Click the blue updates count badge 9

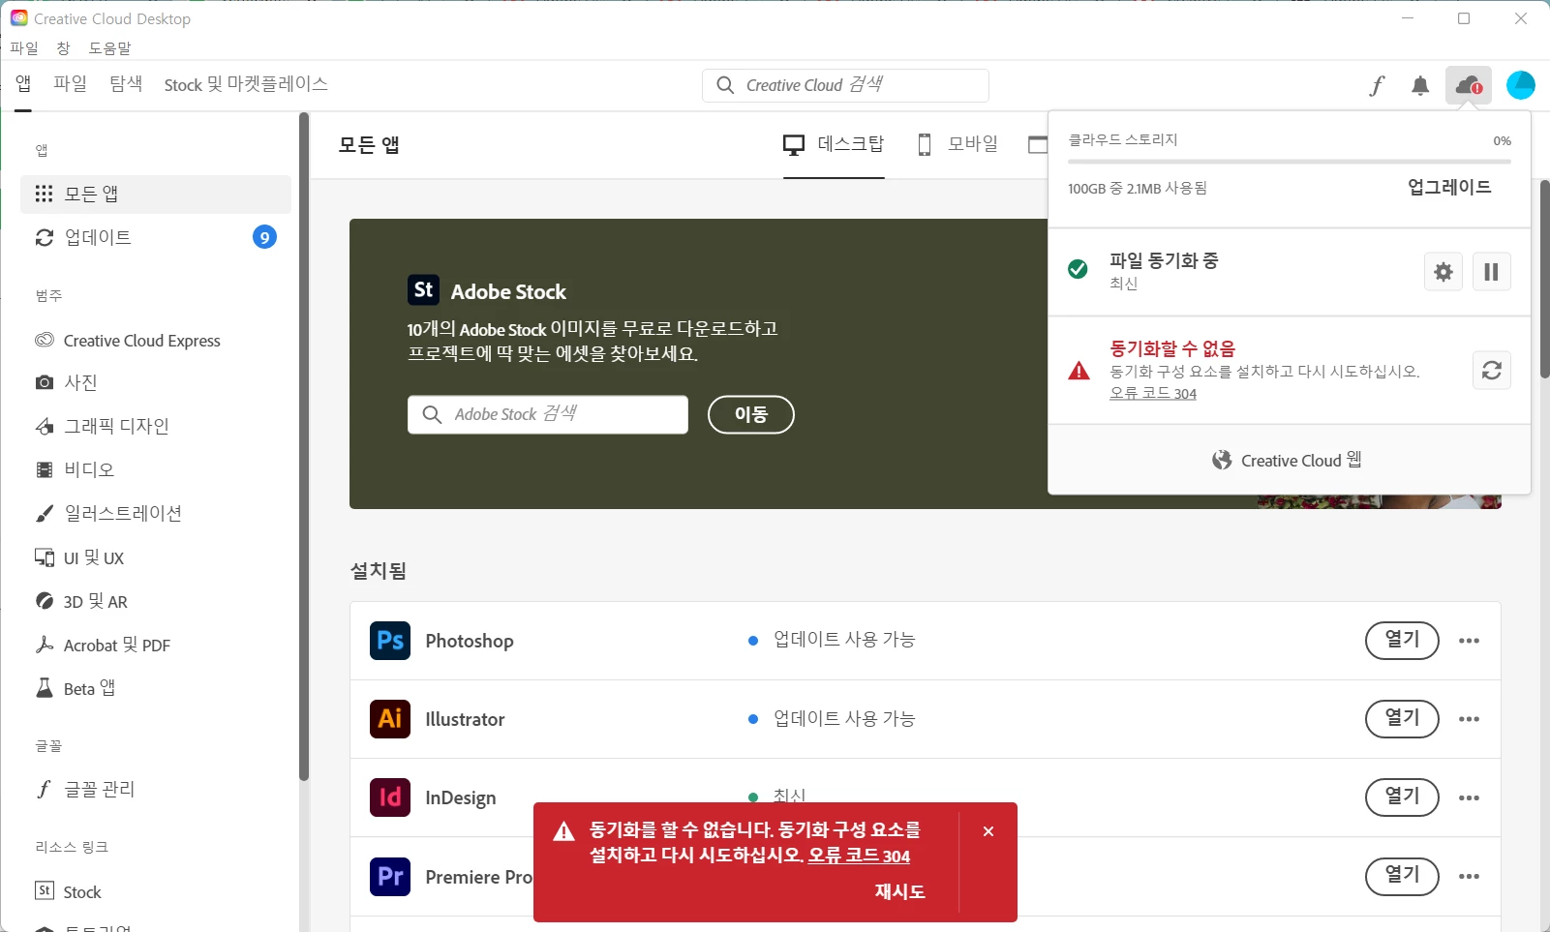[264, 237]
